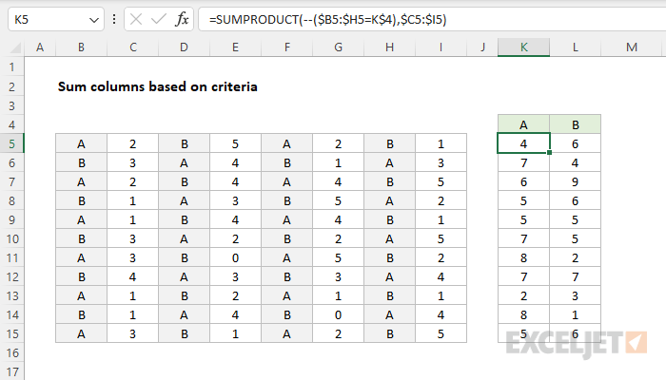Select the column B header
This screenshot has width=666, height=380.
coord(81,47)
